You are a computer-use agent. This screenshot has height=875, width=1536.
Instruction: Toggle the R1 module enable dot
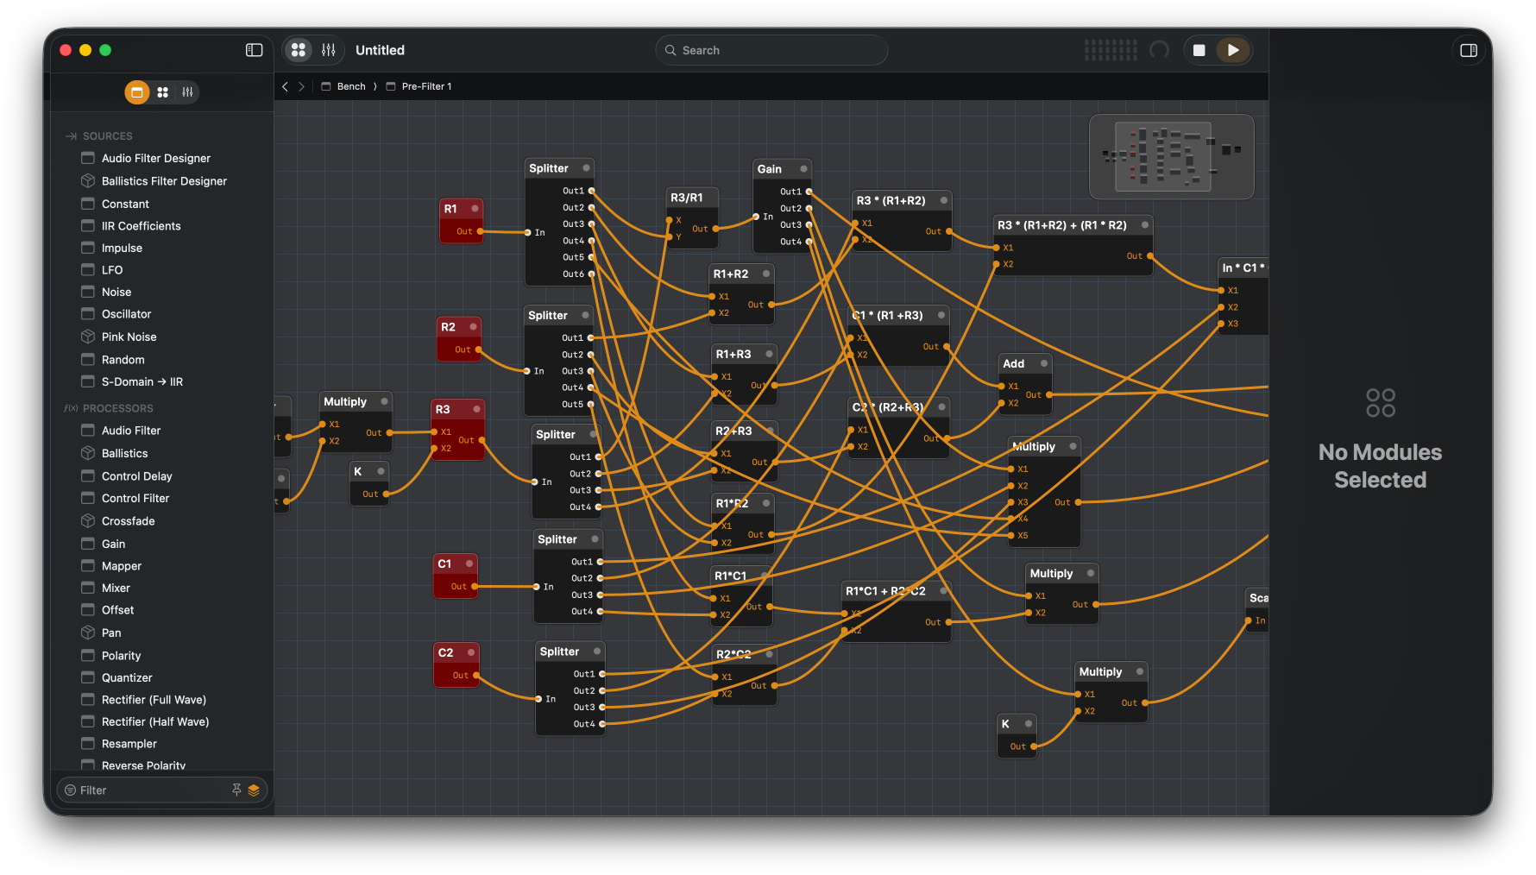point(475,209)
